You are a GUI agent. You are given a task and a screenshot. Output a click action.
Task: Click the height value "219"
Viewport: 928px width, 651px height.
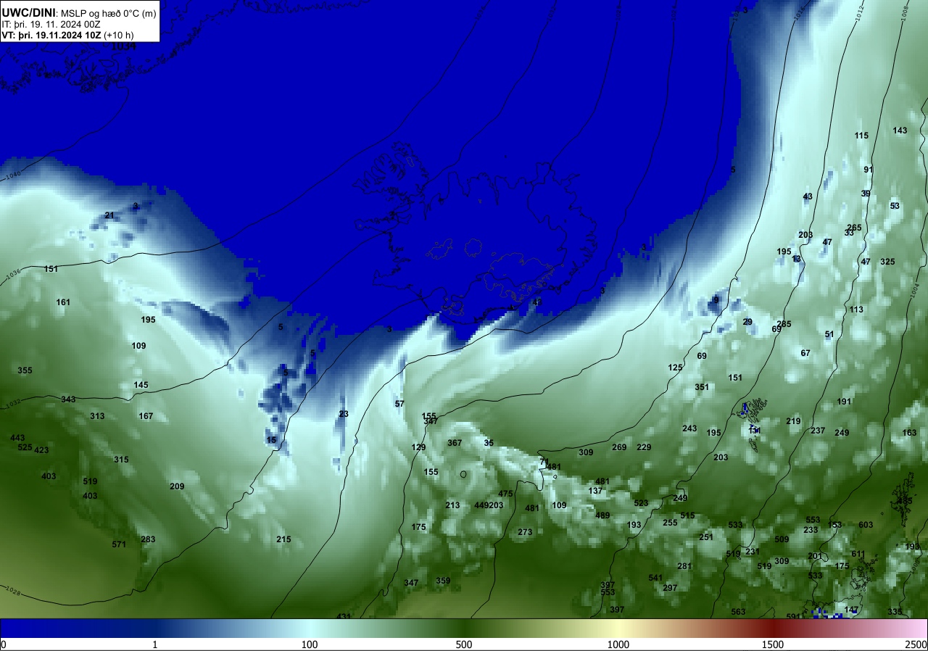793,421
